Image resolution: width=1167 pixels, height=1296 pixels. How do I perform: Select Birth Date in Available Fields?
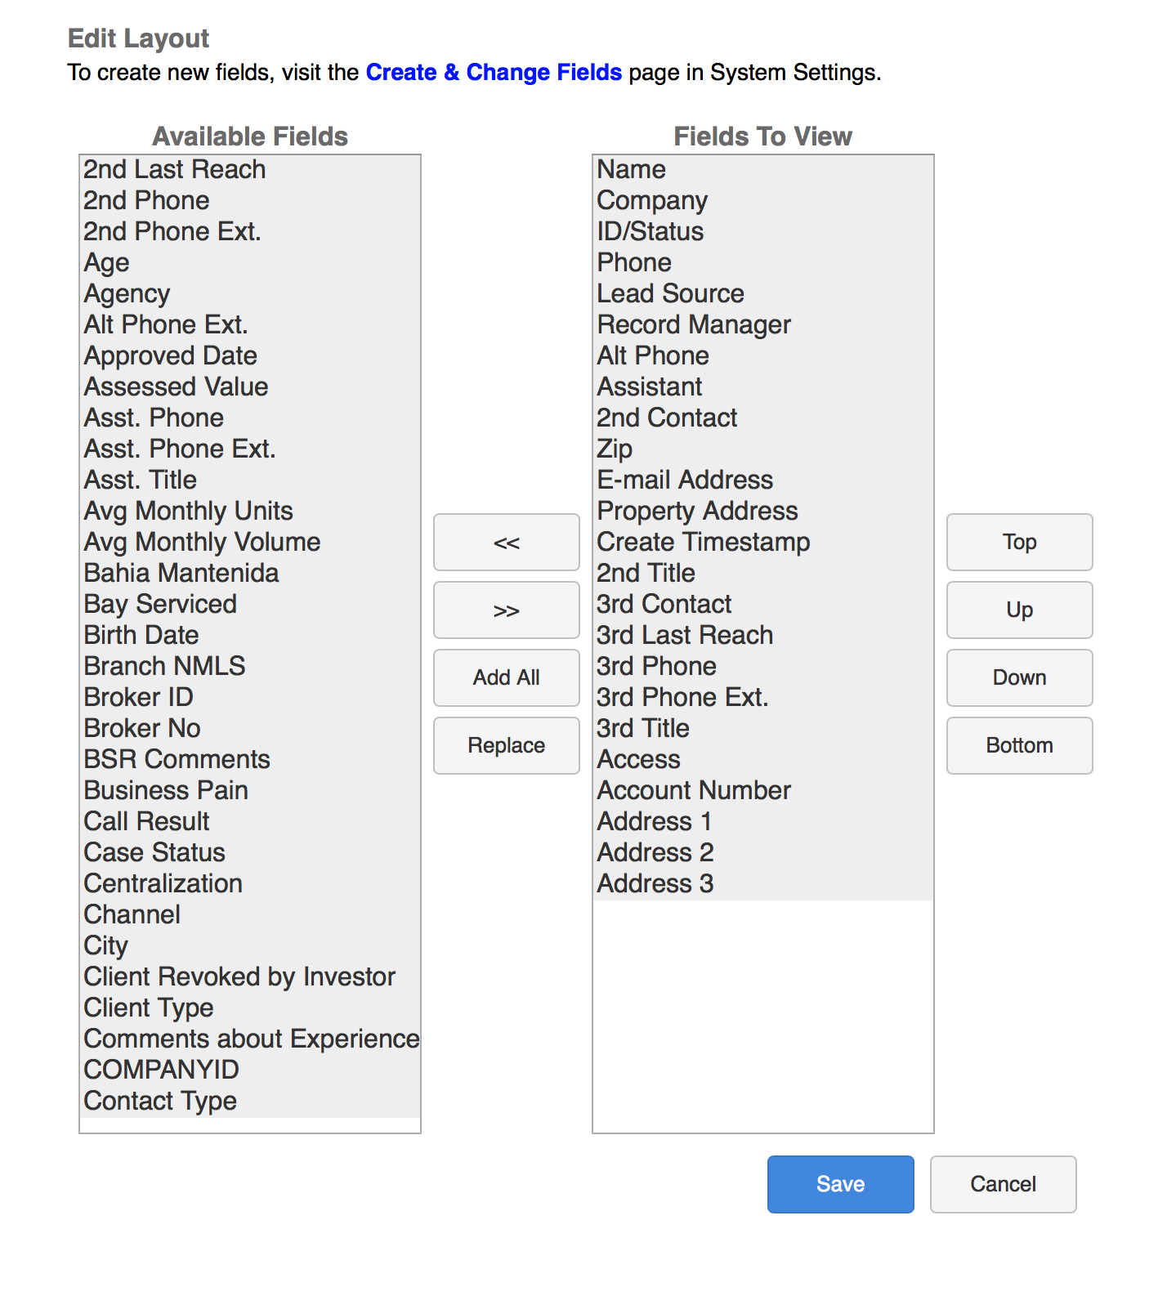point(141,636)
